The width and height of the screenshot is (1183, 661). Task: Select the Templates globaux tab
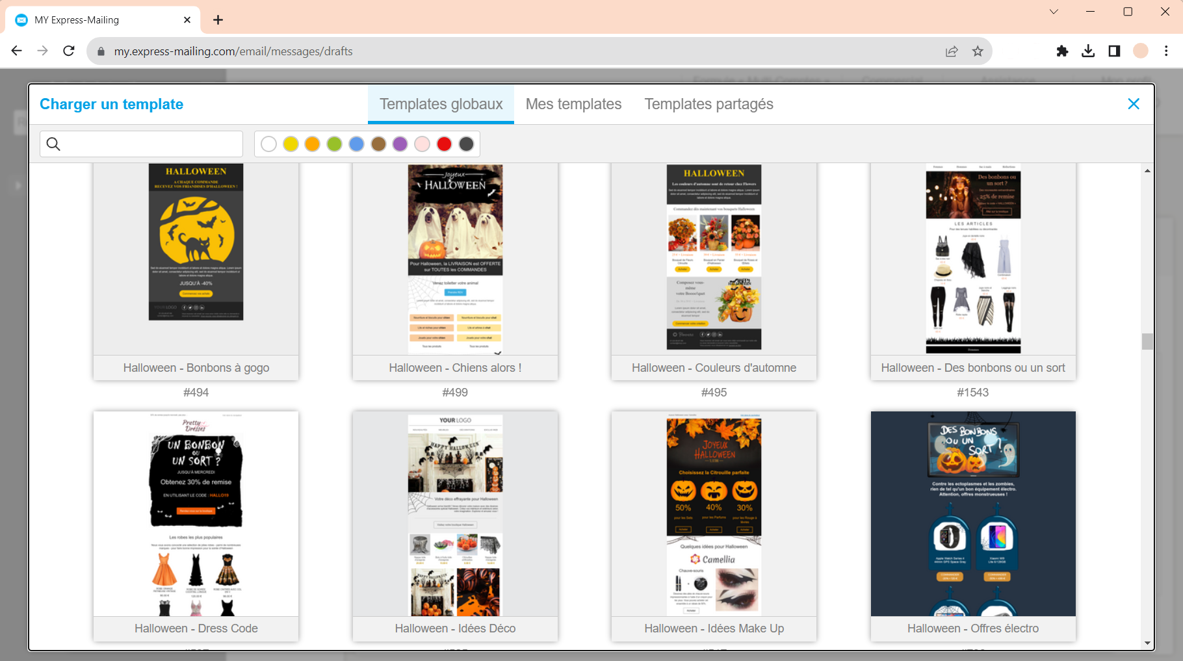click(x=441, y=104)
